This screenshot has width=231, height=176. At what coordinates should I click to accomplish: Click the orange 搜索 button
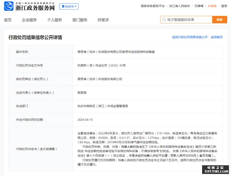coord(220,20)
